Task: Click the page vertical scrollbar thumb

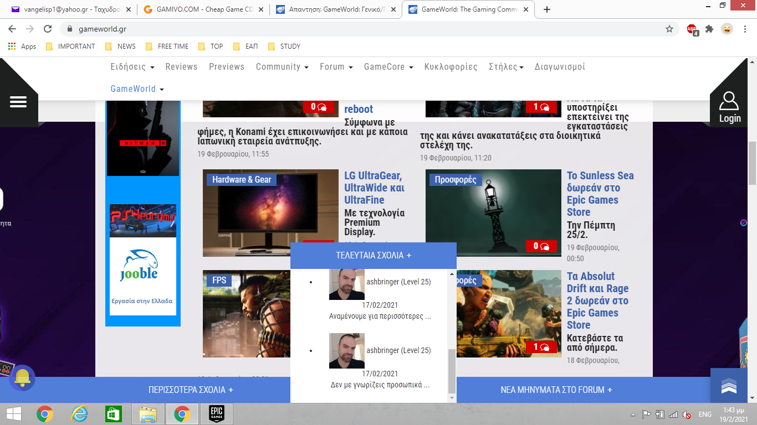Action: [752, 163]
